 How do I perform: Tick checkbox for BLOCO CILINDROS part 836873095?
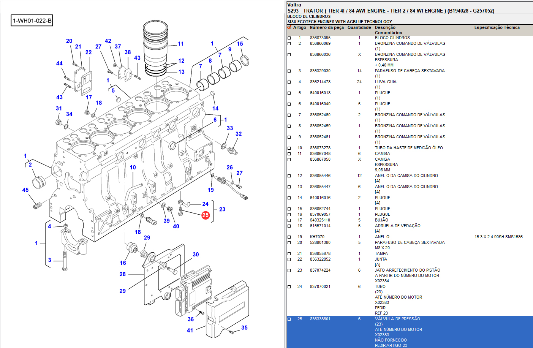289,38
